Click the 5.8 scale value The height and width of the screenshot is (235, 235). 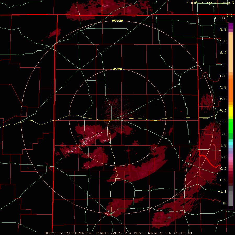(x=223, y=87)
